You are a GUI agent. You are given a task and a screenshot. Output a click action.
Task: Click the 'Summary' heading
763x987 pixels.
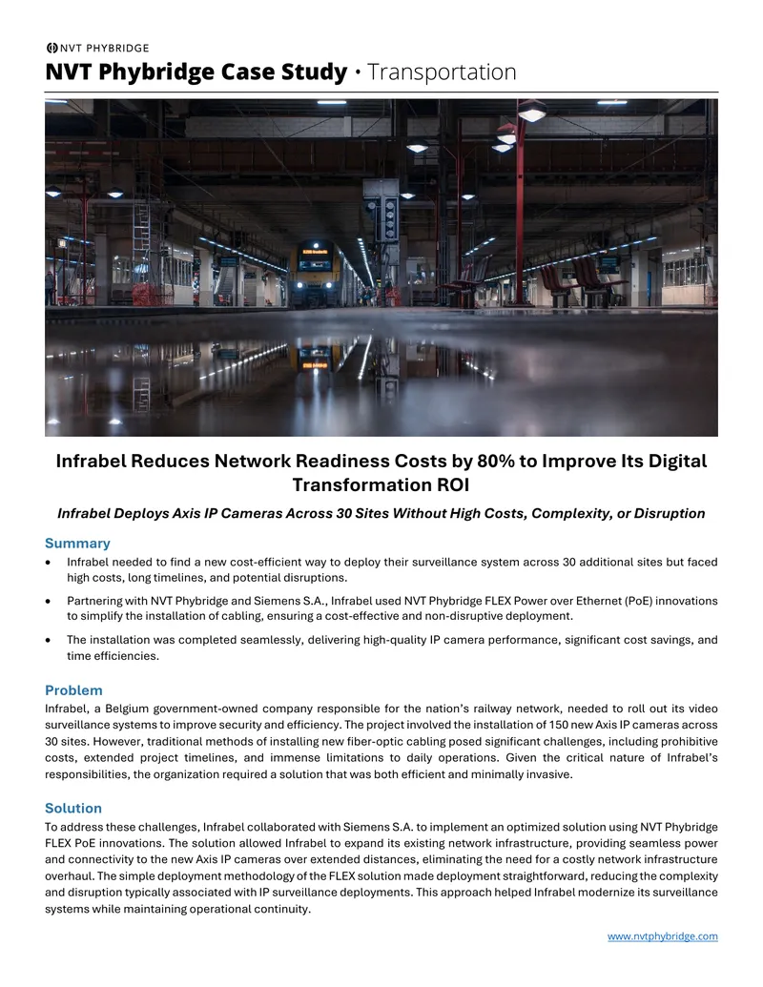click(77, 543)
